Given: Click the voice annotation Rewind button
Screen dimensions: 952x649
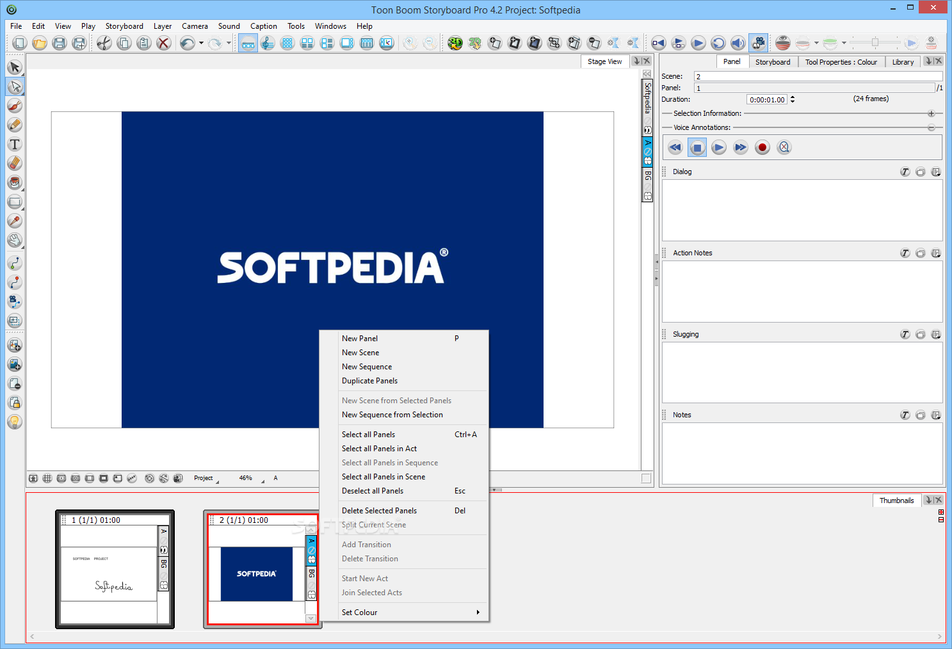Looking at the screenshot, I should (675, 148).
